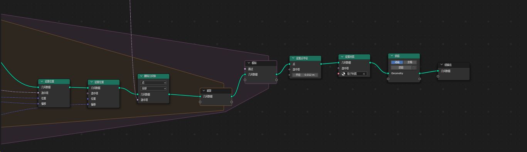Click 几何数据 input socket of 模拟 node
Image resolution: width=527 pixels, height=152 pixels.
245,75
